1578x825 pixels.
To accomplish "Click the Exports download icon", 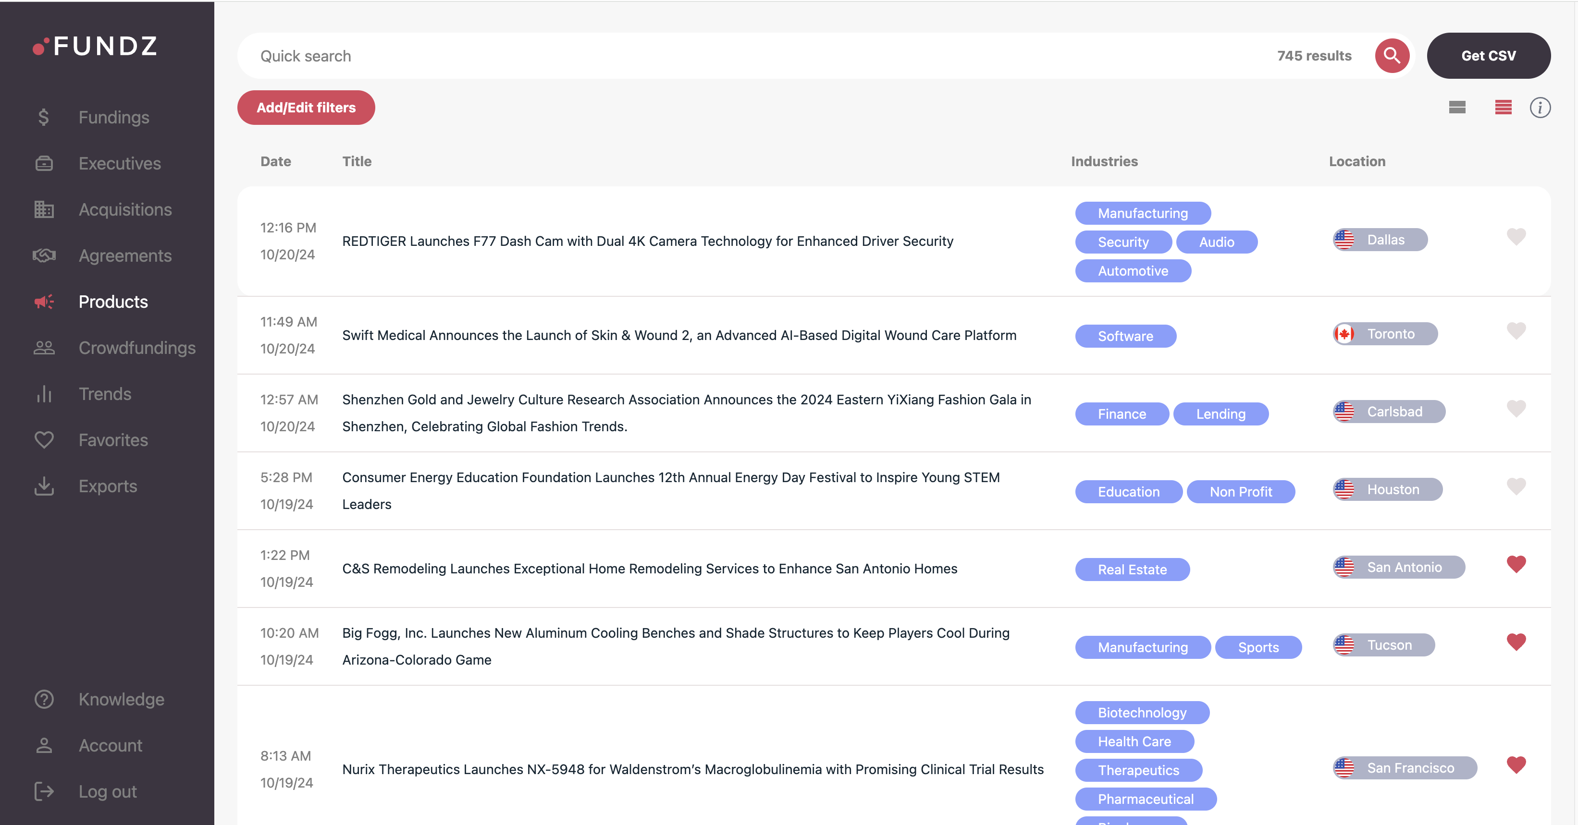I will click(x=44, y=486).
